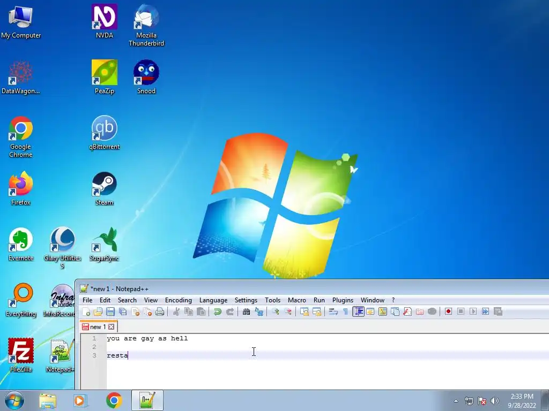Start macro recording with red dot
This screenshot has width=549, height=411.
(449, 311)
